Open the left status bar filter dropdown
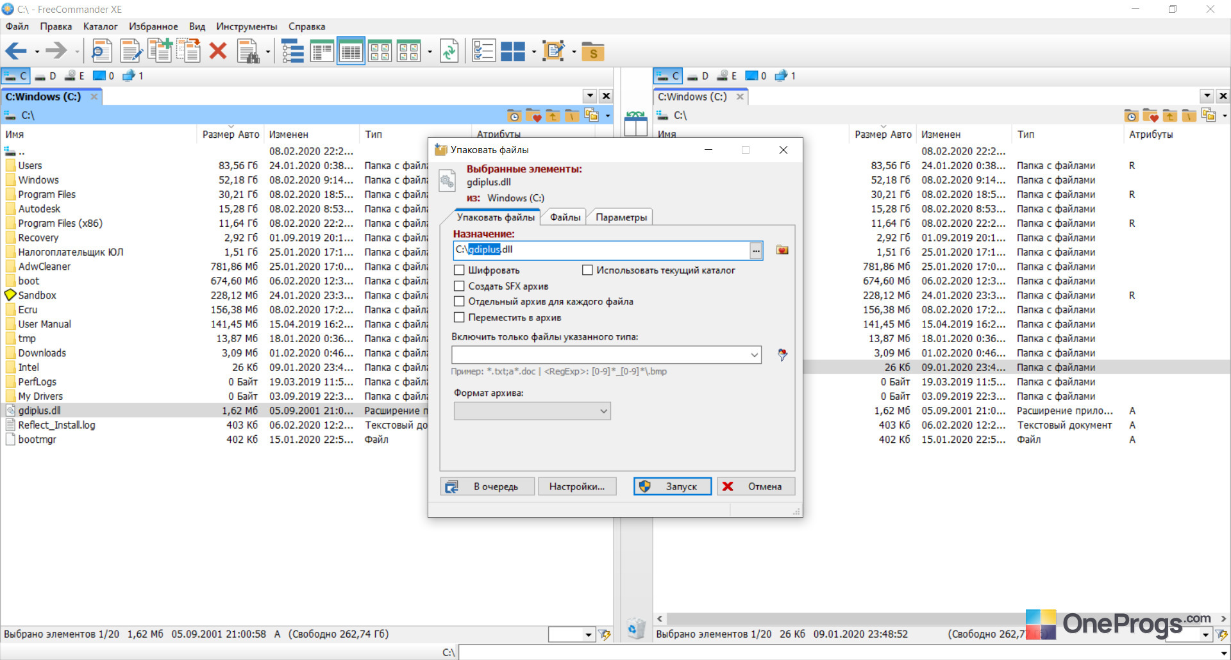1231x660 pixels. point(589,634)
